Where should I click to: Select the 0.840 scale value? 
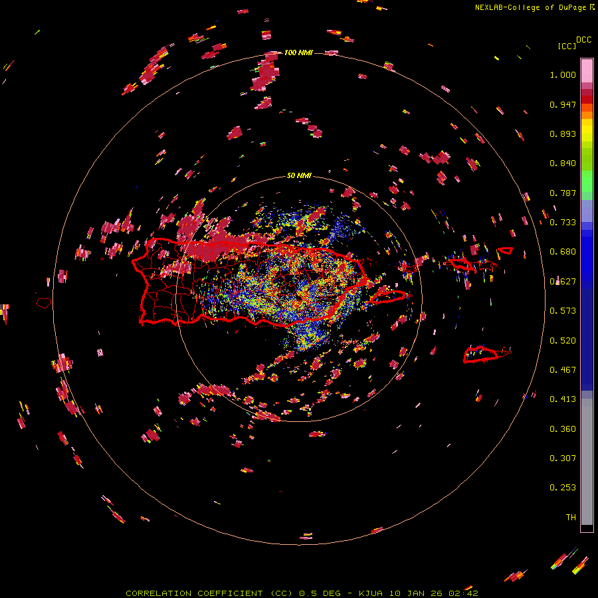(563, 163)
